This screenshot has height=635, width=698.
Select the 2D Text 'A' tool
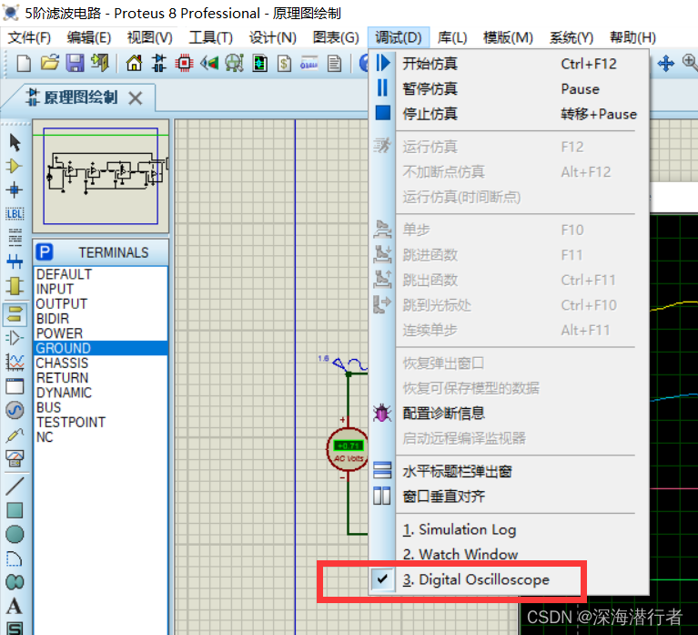pos(15,606)
